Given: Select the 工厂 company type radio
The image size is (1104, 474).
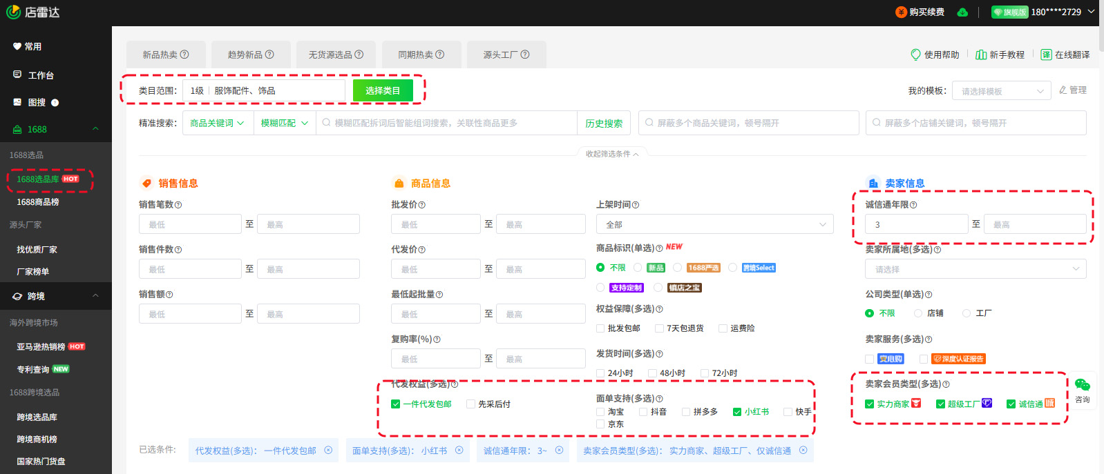Looking at the screenshot, I should (967, 313).
